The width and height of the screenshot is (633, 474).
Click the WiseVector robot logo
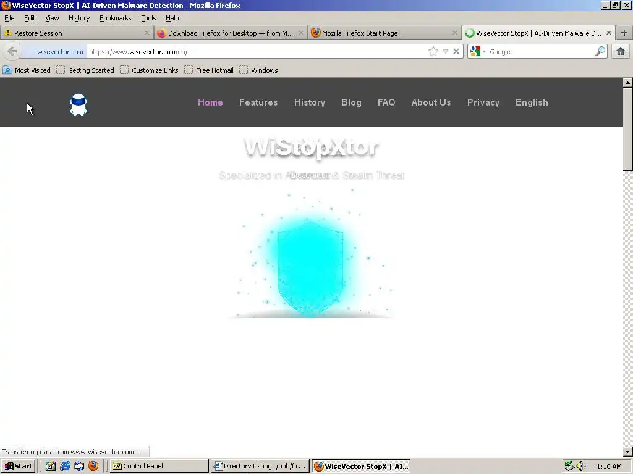pyautogui.click(x=79, y=105)
